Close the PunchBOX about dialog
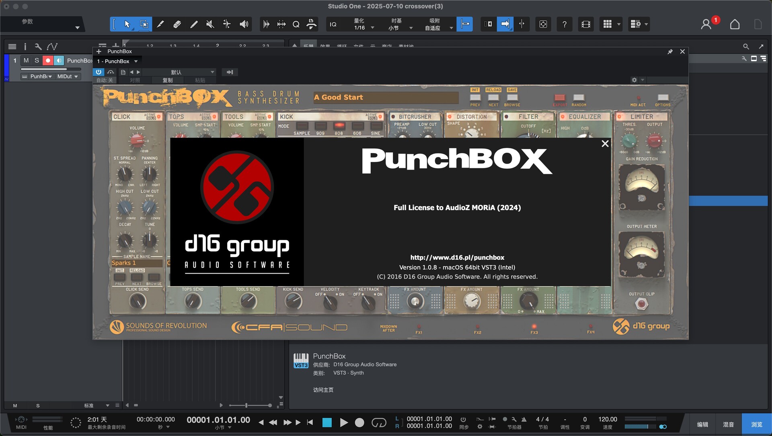 pos(605,143)
